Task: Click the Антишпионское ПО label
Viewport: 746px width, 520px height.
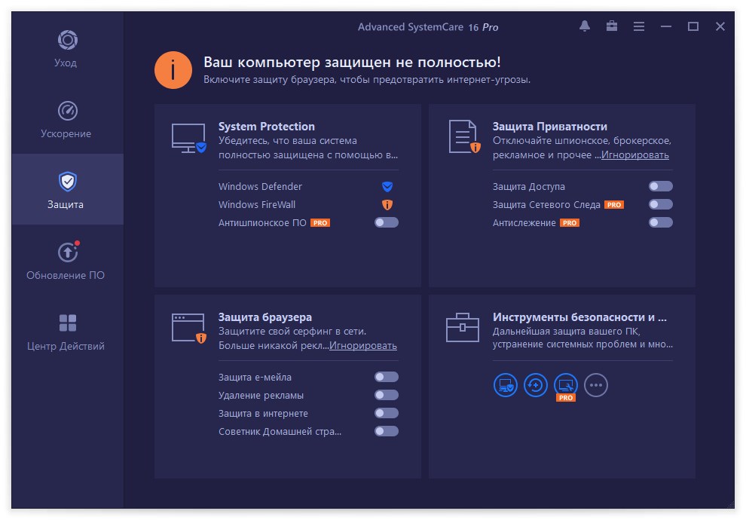Action: tap(262, 222)
